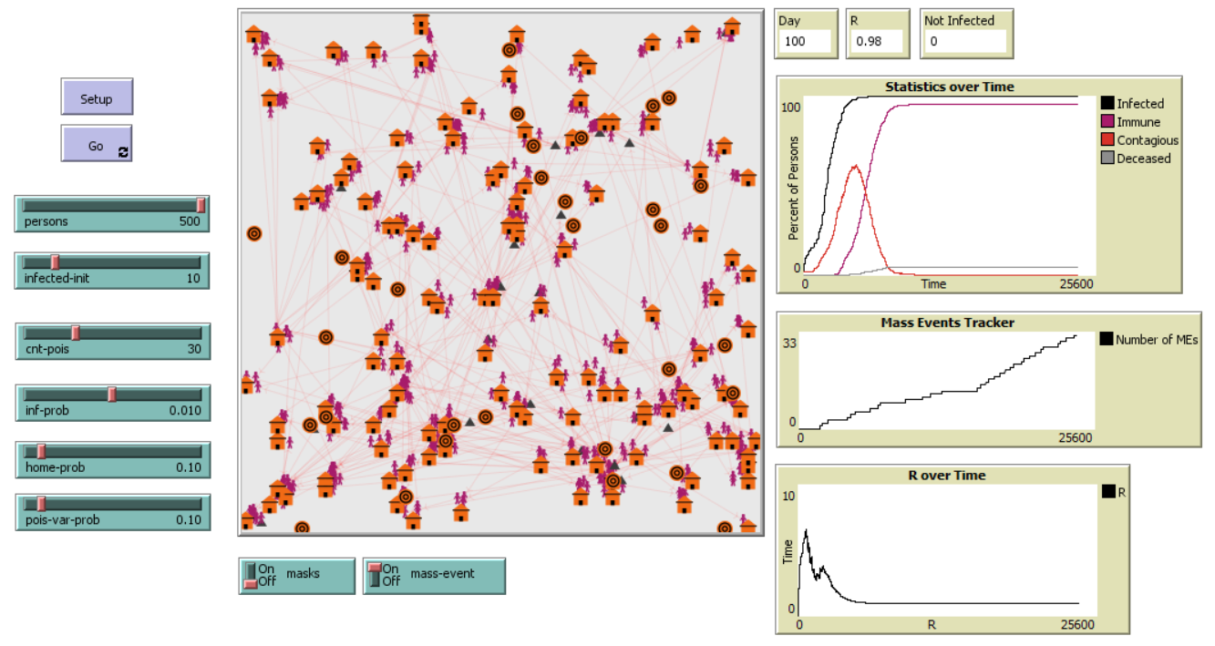
Task: Click the persons slider handle
Action: pos(201,205)
